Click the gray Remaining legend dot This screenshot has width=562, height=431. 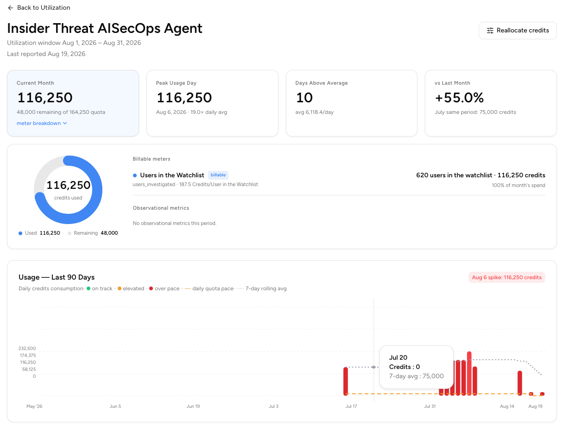pyautogui.click(x=69, y=233)
